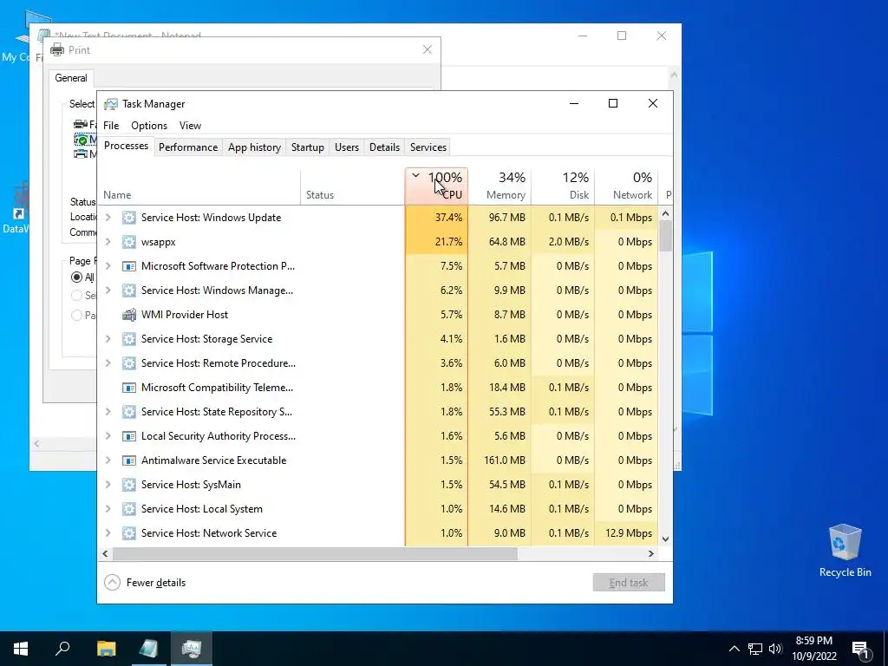Expand Service Host: Remote Procedure row

pos(108,363)
